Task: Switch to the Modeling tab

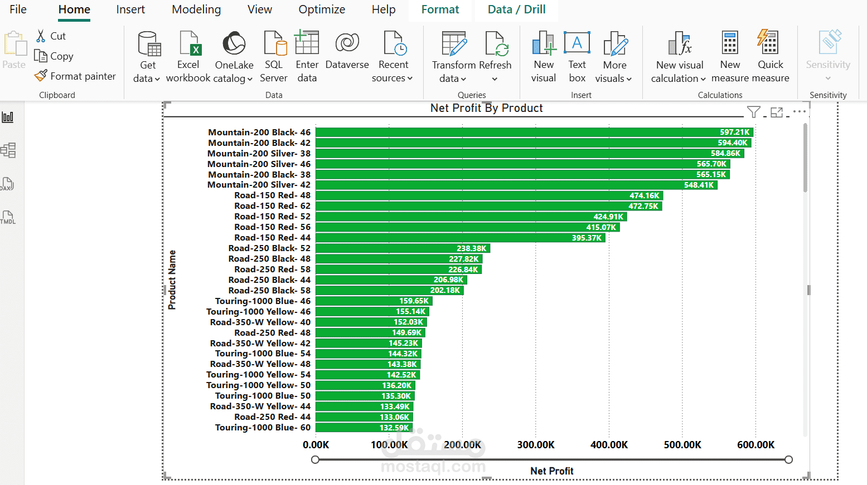Action: coord(196,9)
